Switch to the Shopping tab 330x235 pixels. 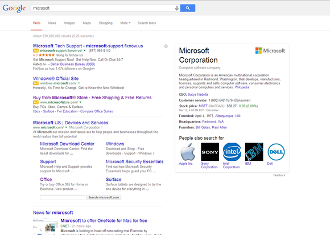coord(106,23)
